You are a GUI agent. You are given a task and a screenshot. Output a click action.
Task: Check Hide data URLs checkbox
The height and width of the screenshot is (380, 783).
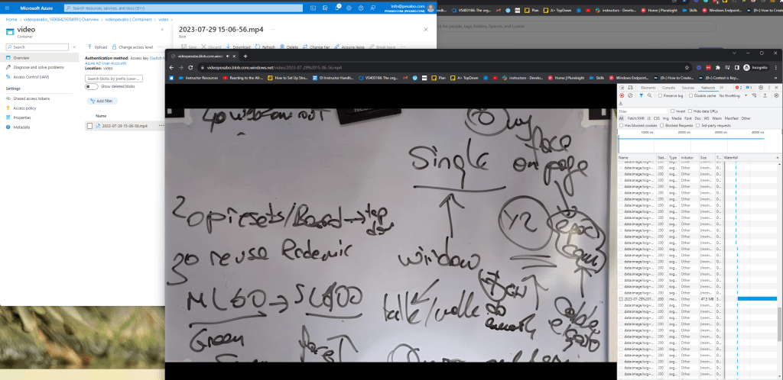point(690,111)
